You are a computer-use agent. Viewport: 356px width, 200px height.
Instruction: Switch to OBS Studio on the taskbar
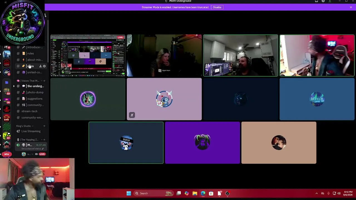[x=228, y=193]
